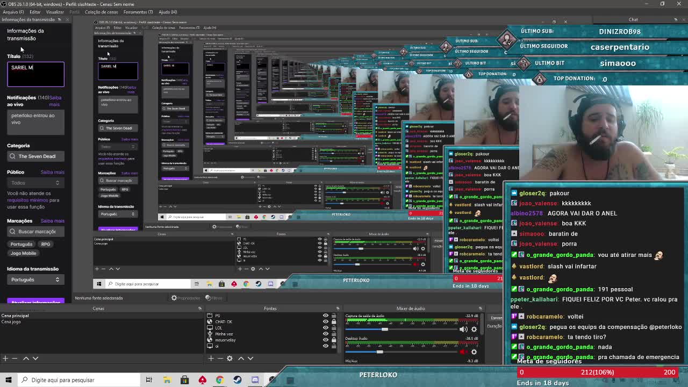688x387 pixels.
Task: Open File Explorer from the taskbar
Action: tap(167, 380)
